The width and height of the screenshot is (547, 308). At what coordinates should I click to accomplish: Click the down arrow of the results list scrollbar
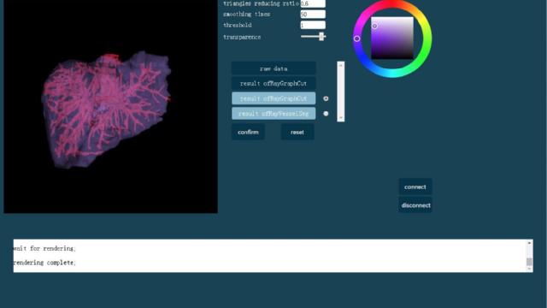pyautogui.click(x=341, y=118)
